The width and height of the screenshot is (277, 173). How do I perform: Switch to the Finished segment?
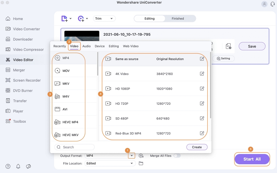click(x=178, y=19)
